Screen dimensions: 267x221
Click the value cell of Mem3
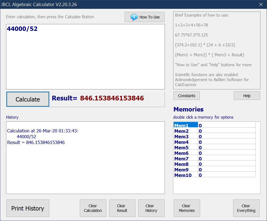coord(227,137)
